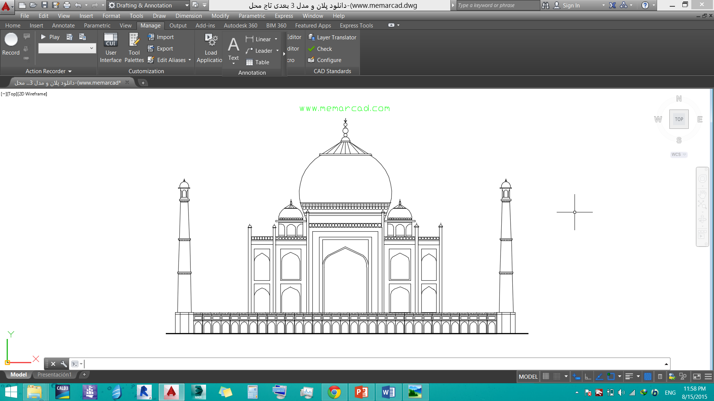Open status bar Customization menu
Image resolution: width=714 pixels, height=401 pixels.
(x=708, y=376)
